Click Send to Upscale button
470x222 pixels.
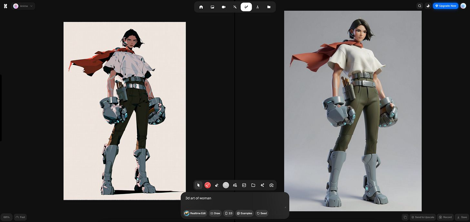(x=423, y=217)
